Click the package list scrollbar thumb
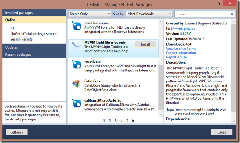This screenshot has height=143, width=240. [161, 87]
